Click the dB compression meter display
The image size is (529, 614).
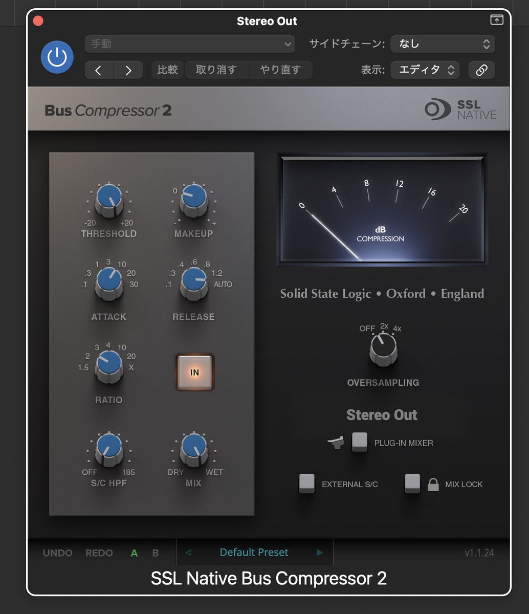pos(382,209)
